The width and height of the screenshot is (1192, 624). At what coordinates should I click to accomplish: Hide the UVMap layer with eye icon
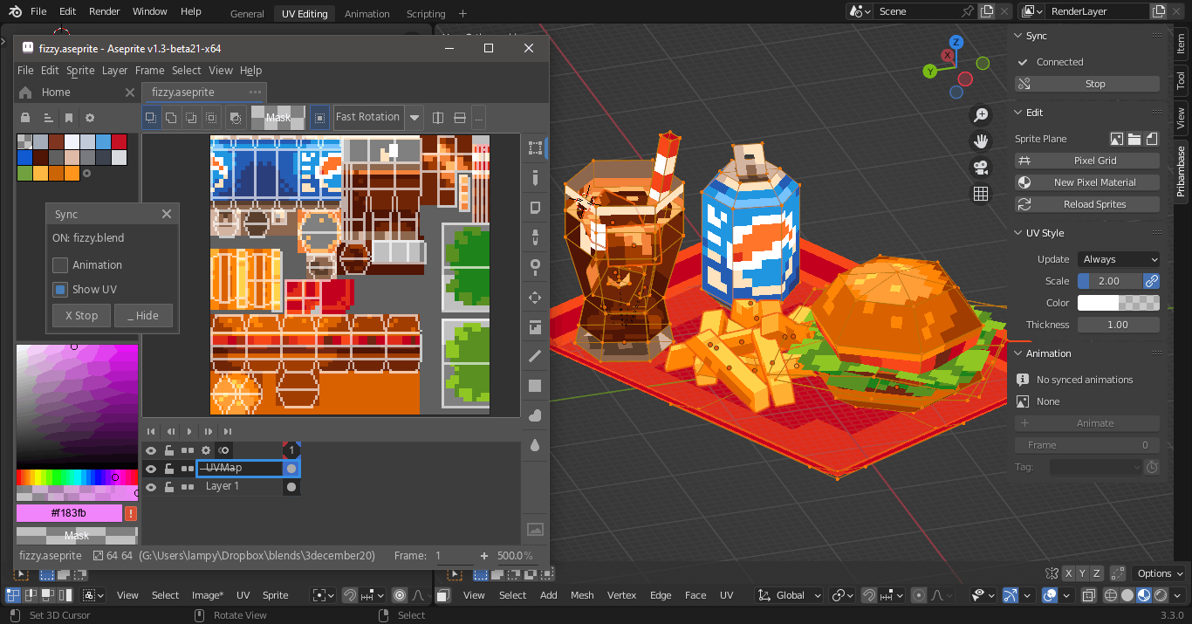point(151,469)
